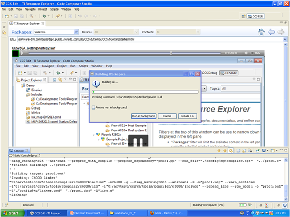Play the CCSv5GA_GettingStarted2 video
290x217 pixels.
pyautogui.click(x=22, y=53)
